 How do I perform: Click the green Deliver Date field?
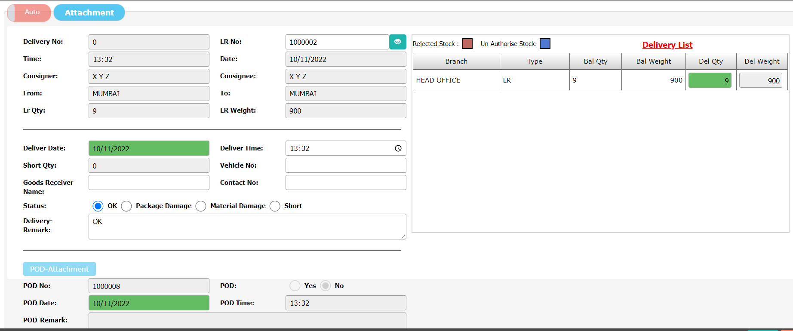click(x=149, y=148)
